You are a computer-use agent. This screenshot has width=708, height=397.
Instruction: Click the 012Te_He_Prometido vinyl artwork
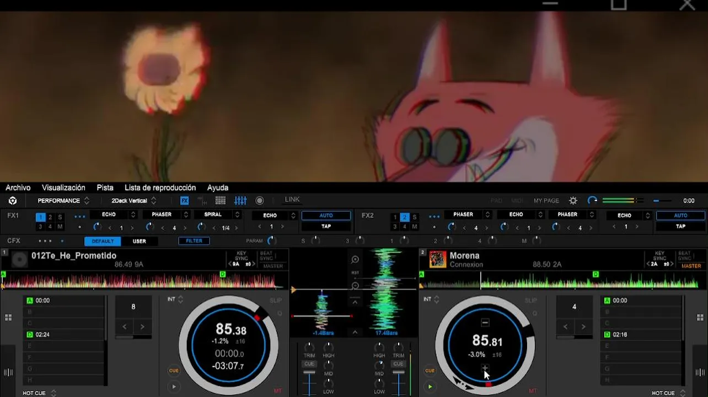(20, 260)
